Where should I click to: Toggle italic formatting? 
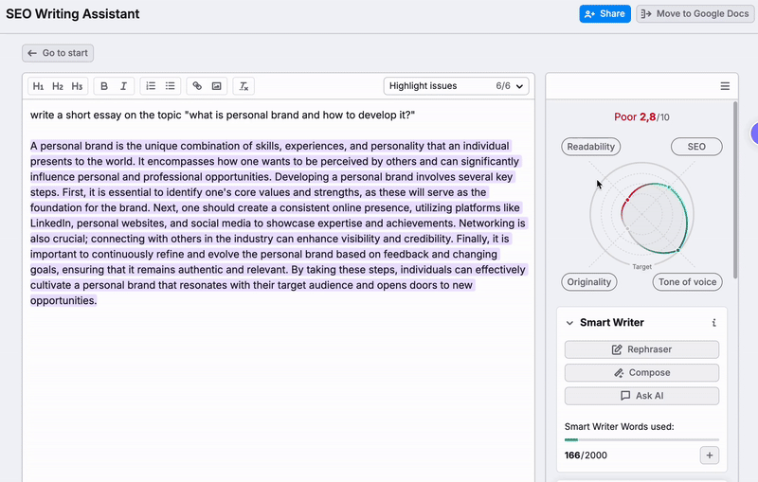[x=123, y=86]
